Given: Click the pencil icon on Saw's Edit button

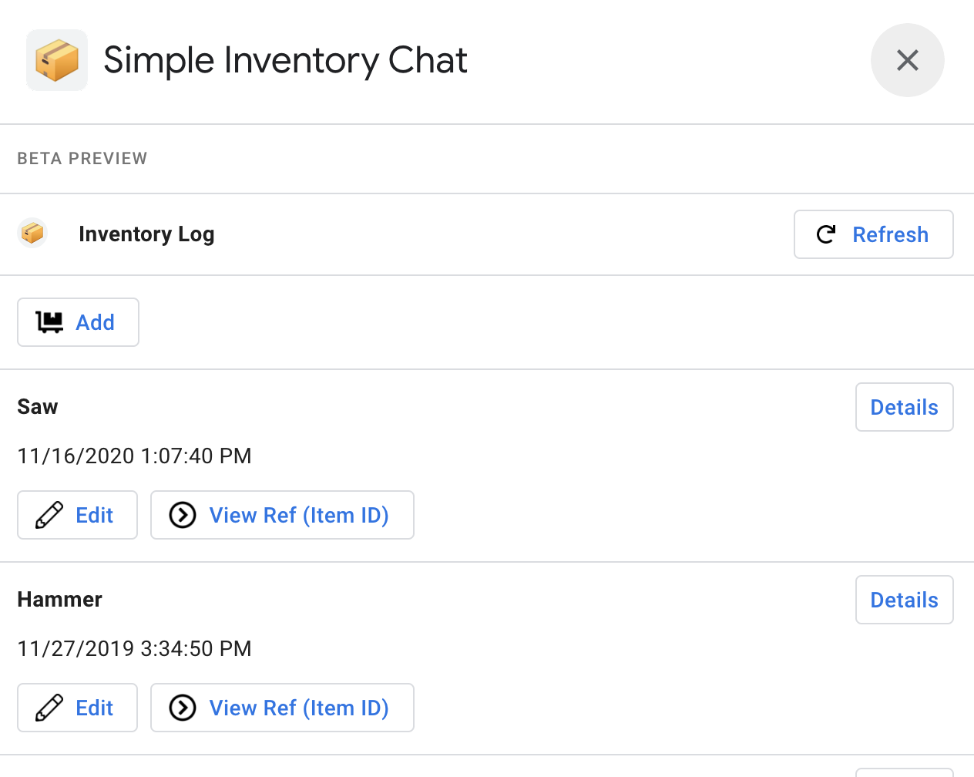Looking at the screenshot, I should pos(49,515).
